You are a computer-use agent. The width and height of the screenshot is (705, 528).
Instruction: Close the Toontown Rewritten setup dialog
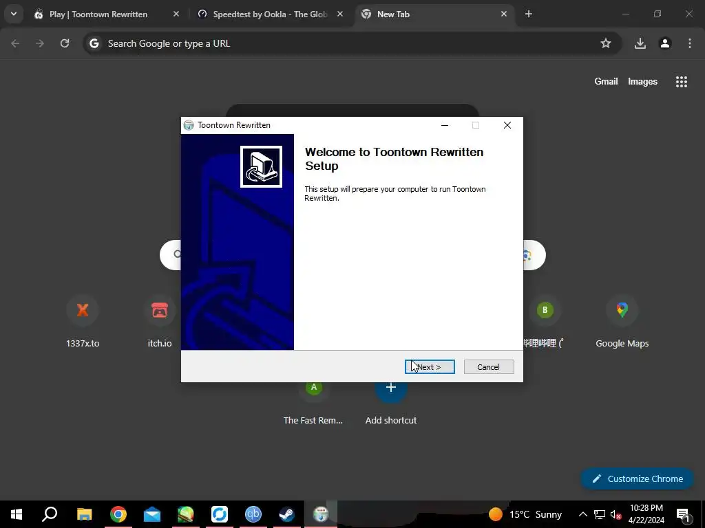(x=507, y=125)
